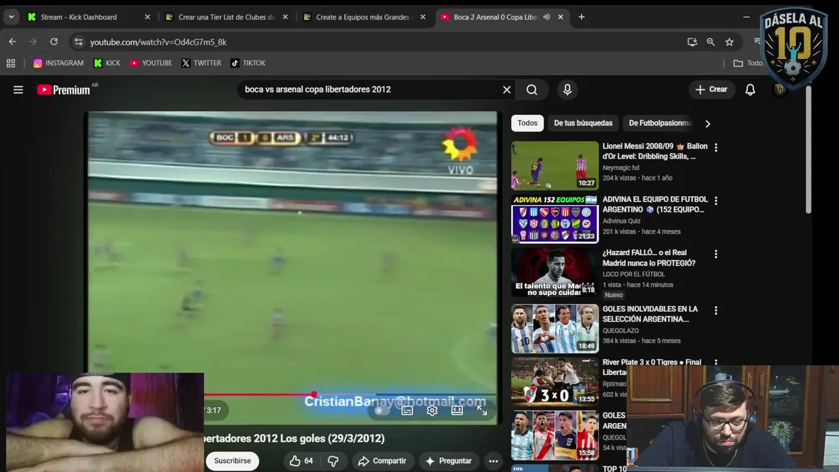Open the tab search dropdown arrow
Viewport: 839px width, 472px height.
(11, 17)
